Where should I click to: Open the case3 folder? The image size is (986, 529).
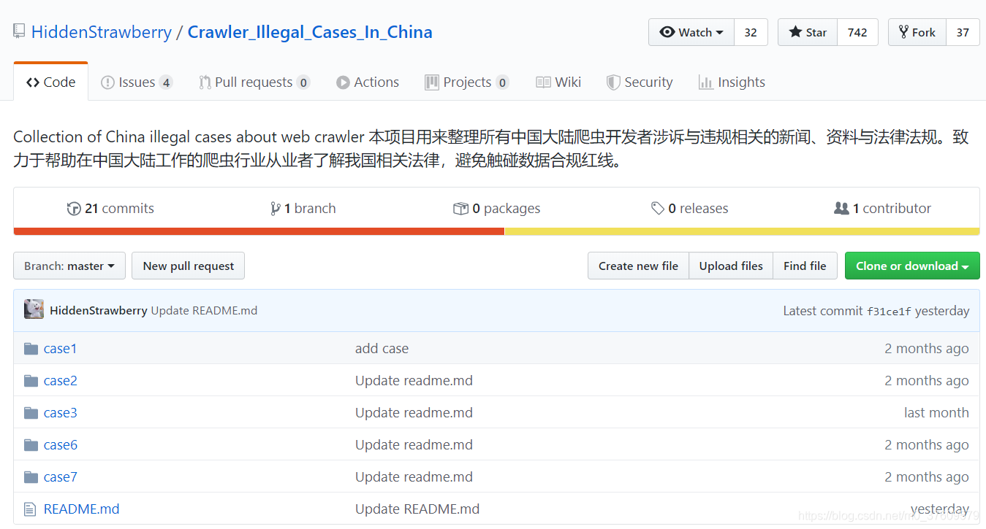pos(60,413)
